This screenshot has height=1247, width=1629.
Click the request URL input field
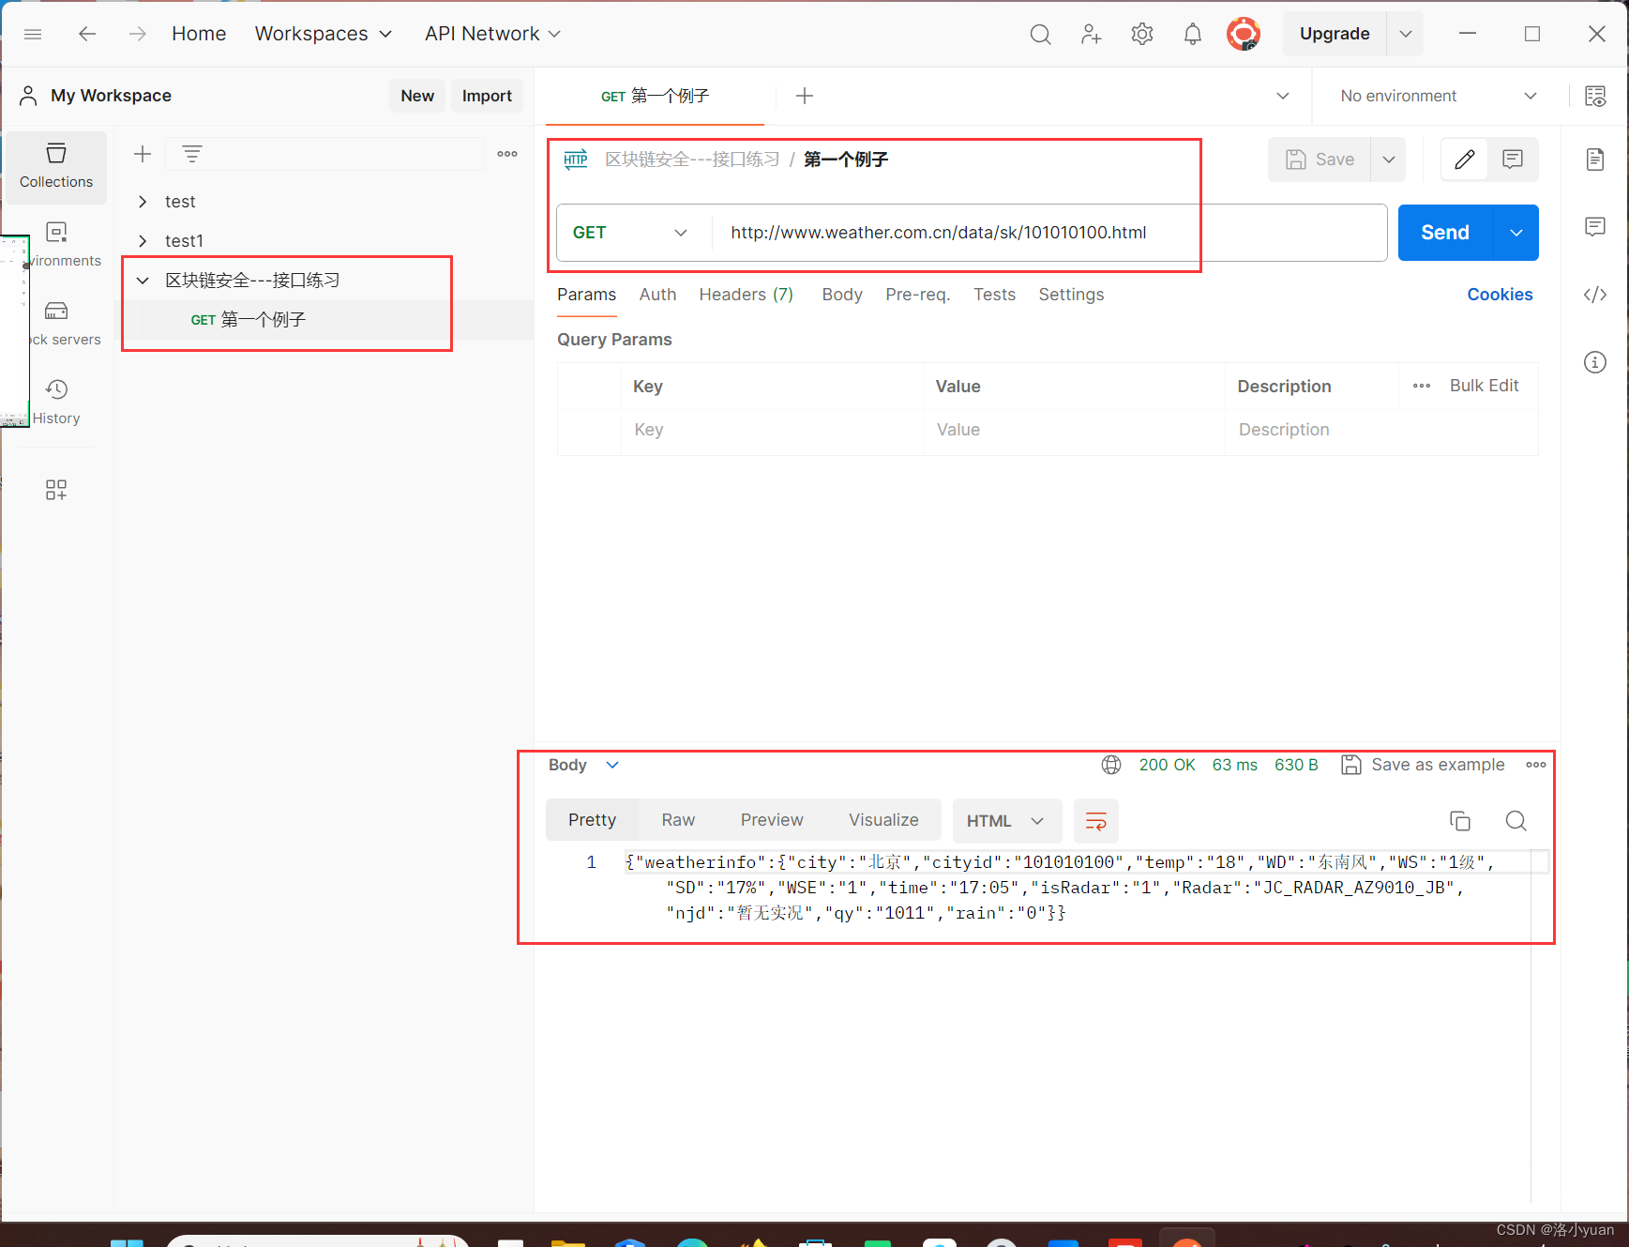(1048, 233)
